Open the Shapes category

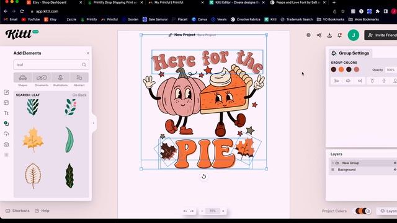[x=23, y=77]
